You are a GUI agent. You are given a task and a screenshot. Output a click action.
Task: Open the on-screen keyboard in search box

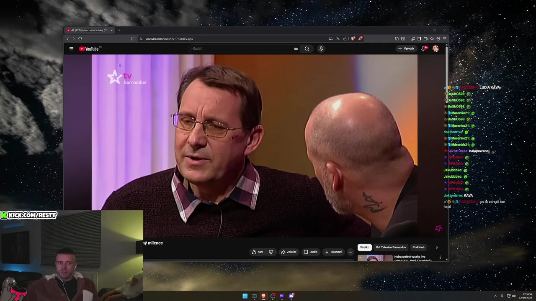tap(296, 49)
